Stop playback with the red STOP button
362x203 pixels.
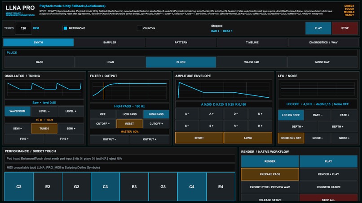tap(344, 28)
